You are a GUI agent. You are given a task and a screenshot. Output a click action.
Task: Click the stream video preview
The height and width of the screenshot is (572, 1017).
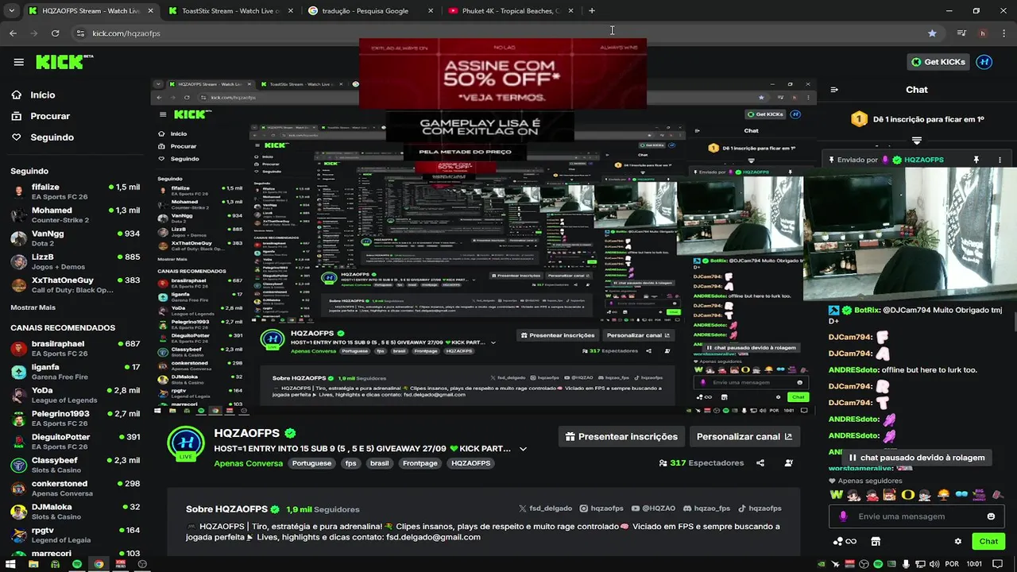pyautogui.click(x=484, y=246)
